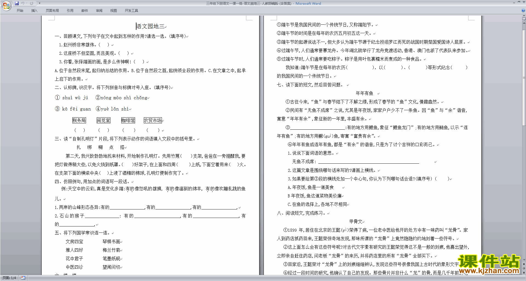Open the undo history dropdown arrow
This screenshot has width=526, height=281.
[x=27, y=3]
